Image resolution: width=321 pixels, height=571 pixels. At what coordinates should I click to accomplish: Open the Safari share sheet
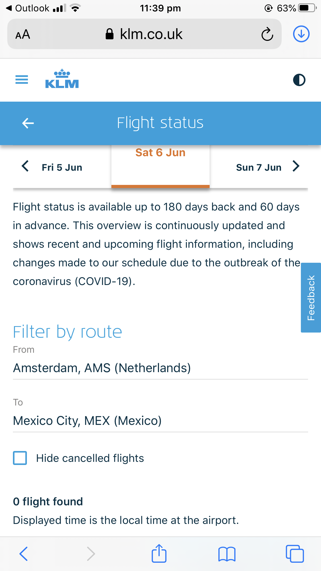159,553
